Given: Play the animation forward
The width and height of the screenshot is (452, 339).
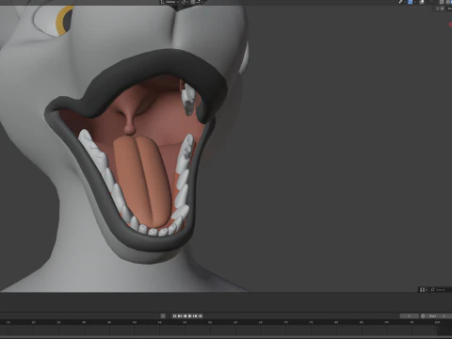Looking at the screenshot, I should pyautogui.click(x=190, y=316).
